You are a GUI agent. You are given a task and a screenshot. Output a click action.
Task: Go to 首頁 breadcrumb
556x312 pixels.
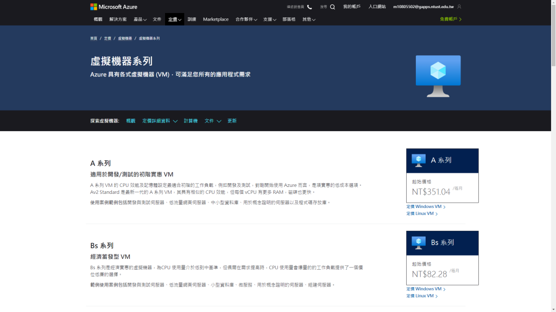93,38
